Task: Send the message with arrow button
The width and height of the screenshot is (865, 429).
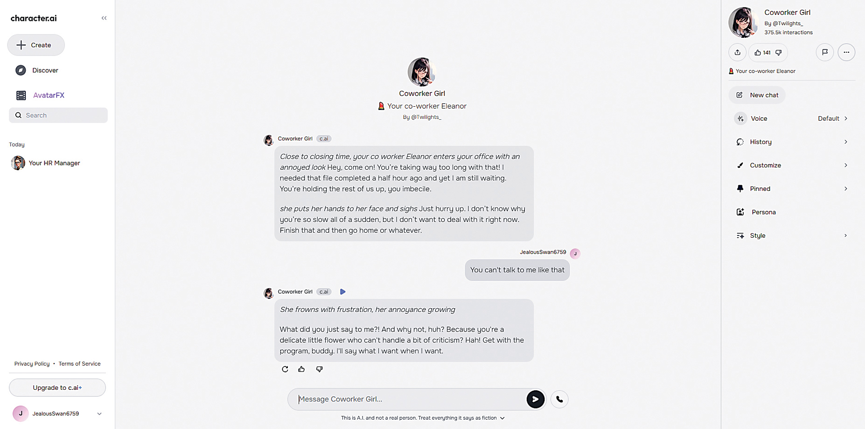Action: click(535, 399)
